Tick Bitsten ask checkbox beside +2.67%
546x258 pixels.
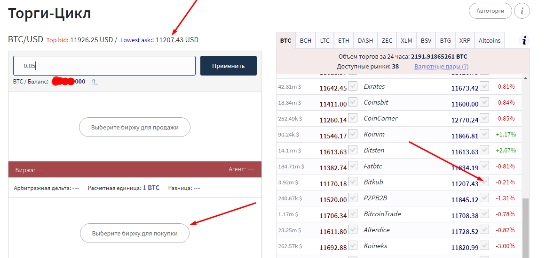(x=484, y=150)
